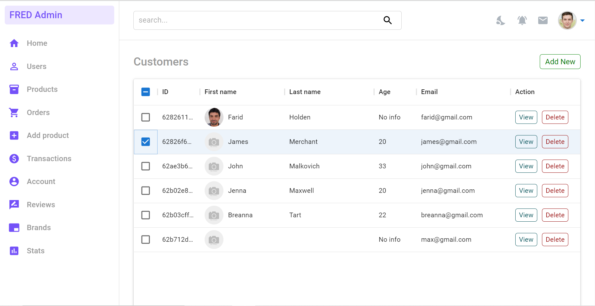
Task: Click the Home house icon in sidebar
Action: (x=14, y=43)
